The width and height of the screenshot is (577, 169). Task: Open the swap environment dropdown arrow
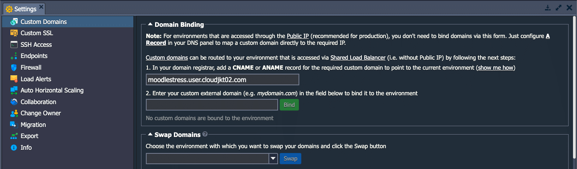tap(273, 159)
